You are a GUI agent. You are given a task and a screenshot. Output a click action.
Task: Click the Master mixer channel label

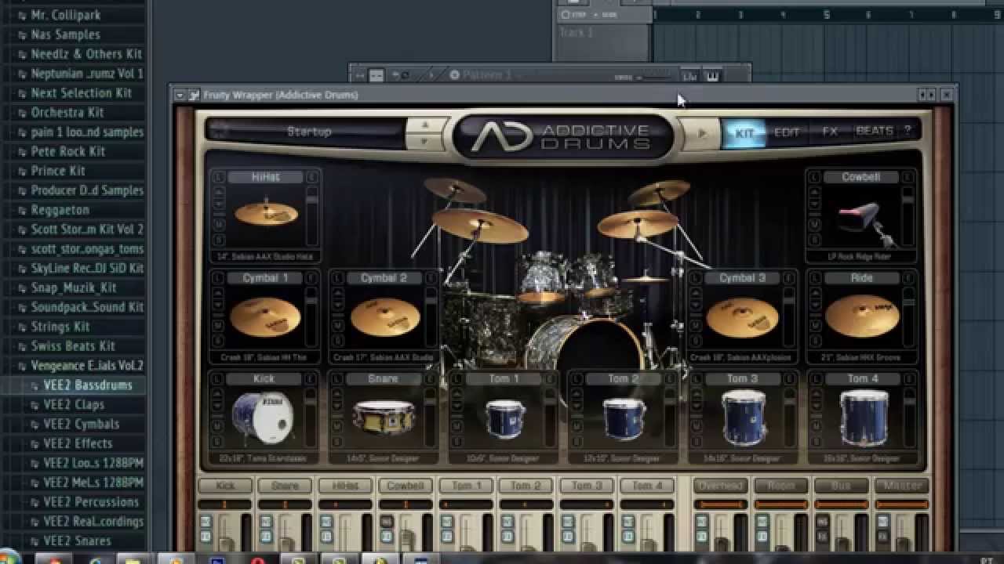(x=902, y=486)
